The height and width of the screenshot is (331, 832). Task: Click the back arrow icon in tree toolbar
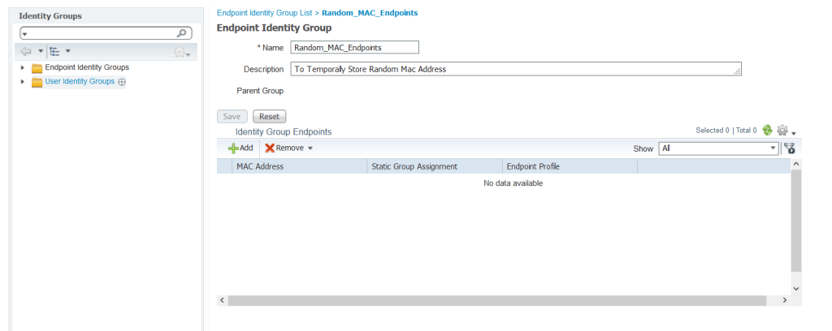[26, 51]
